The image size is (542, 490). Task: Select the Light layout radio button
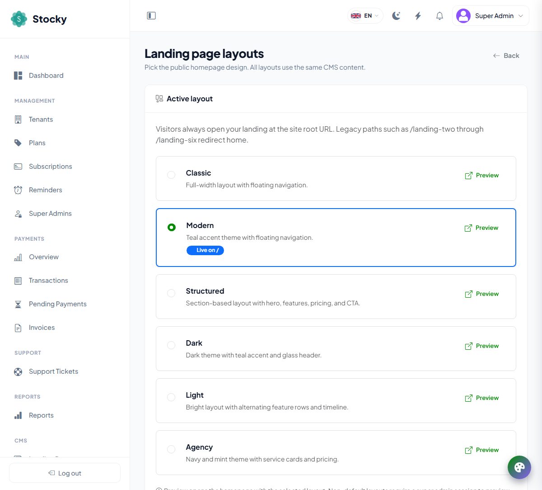(171, 397)
